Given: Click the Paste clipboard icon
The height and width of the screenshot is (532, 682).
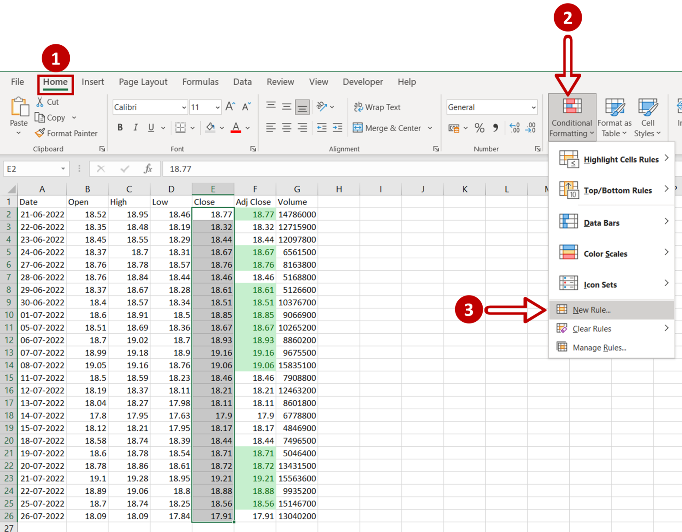Looking at the screenshot, I should click(19, 107).
